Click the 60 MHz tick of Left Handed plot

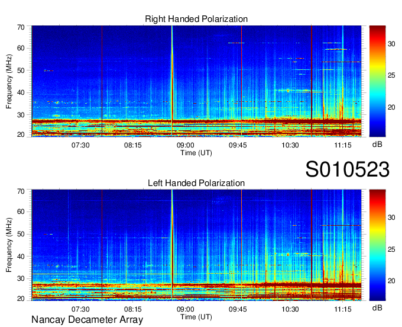[21, 211]
